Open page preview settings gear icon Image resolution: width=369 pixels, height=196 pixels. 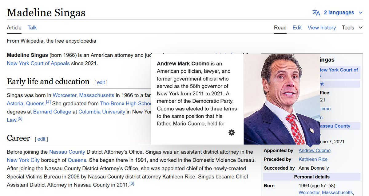tap(232, 132)
